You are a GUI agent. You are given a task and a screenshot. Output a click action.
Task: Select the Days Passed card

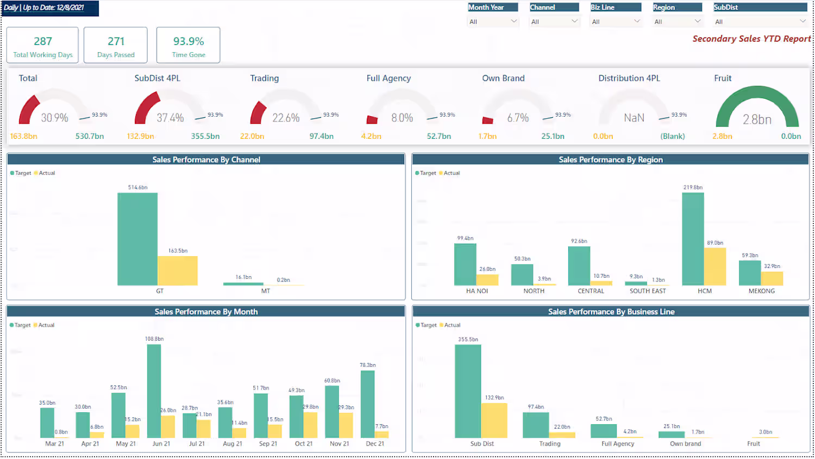[116, 46]
